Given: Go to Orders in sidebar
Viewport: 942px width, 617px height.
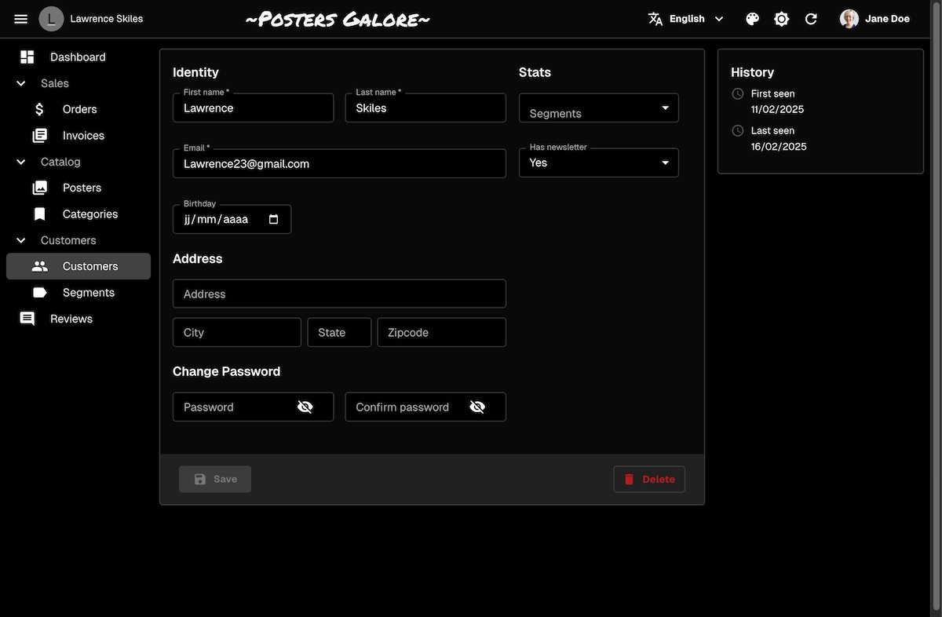Looking at the screenshot, I should [x=79, y=109].
